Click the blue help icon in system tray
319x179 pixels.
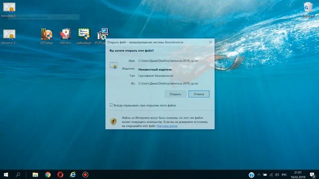tap(251, 175)
